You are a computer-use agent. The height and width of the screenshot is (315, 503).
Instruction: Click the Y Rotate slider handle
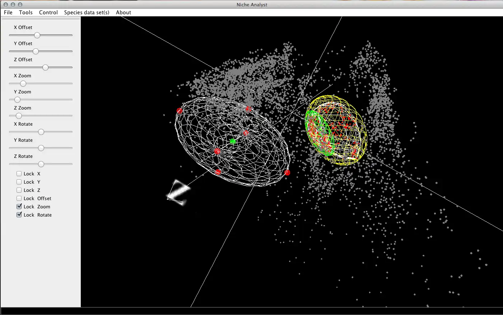(x=41, y=148)
